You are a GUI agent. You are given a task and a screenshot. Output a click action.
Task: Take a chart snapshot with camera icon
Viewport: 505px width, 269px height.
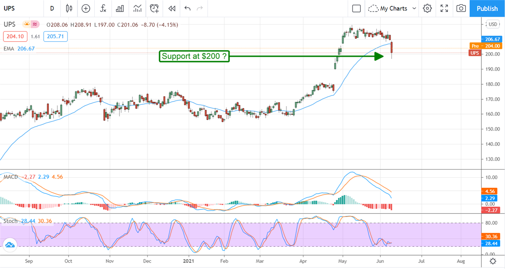click(461, 8)
